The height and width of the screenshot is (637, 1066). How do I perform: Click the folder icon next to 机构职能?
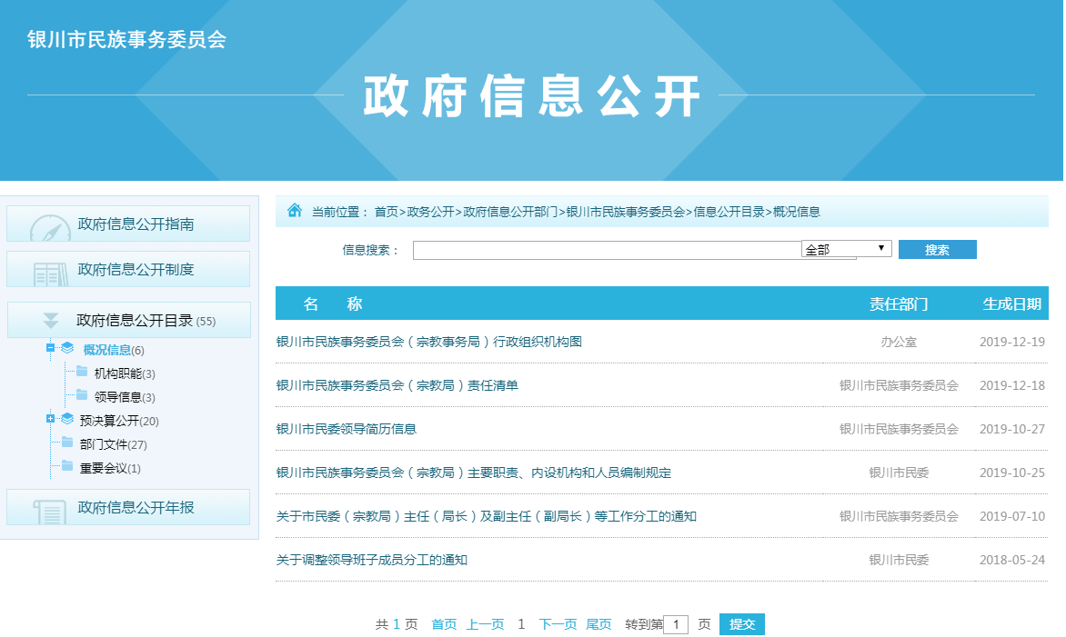[x=82, y=372]
